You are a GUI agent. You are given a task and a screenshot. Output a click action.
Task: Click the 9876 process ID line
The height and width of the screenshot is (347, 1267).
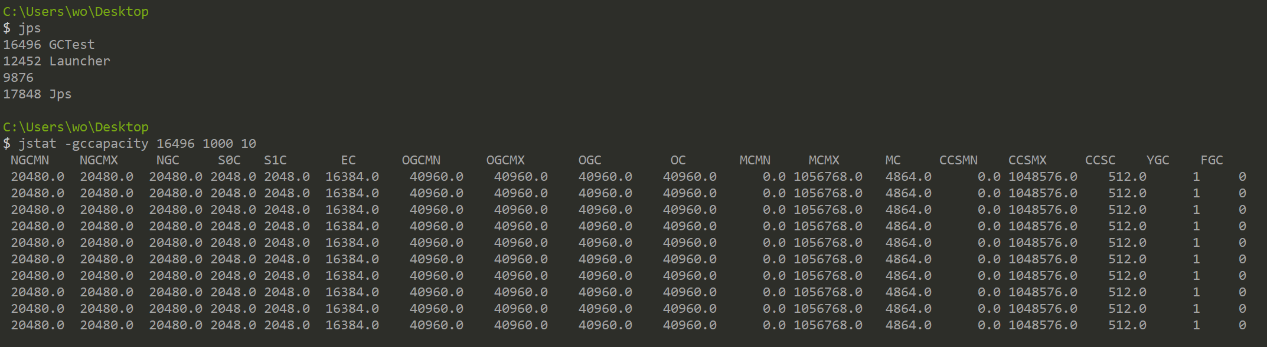tap(18, 78)
